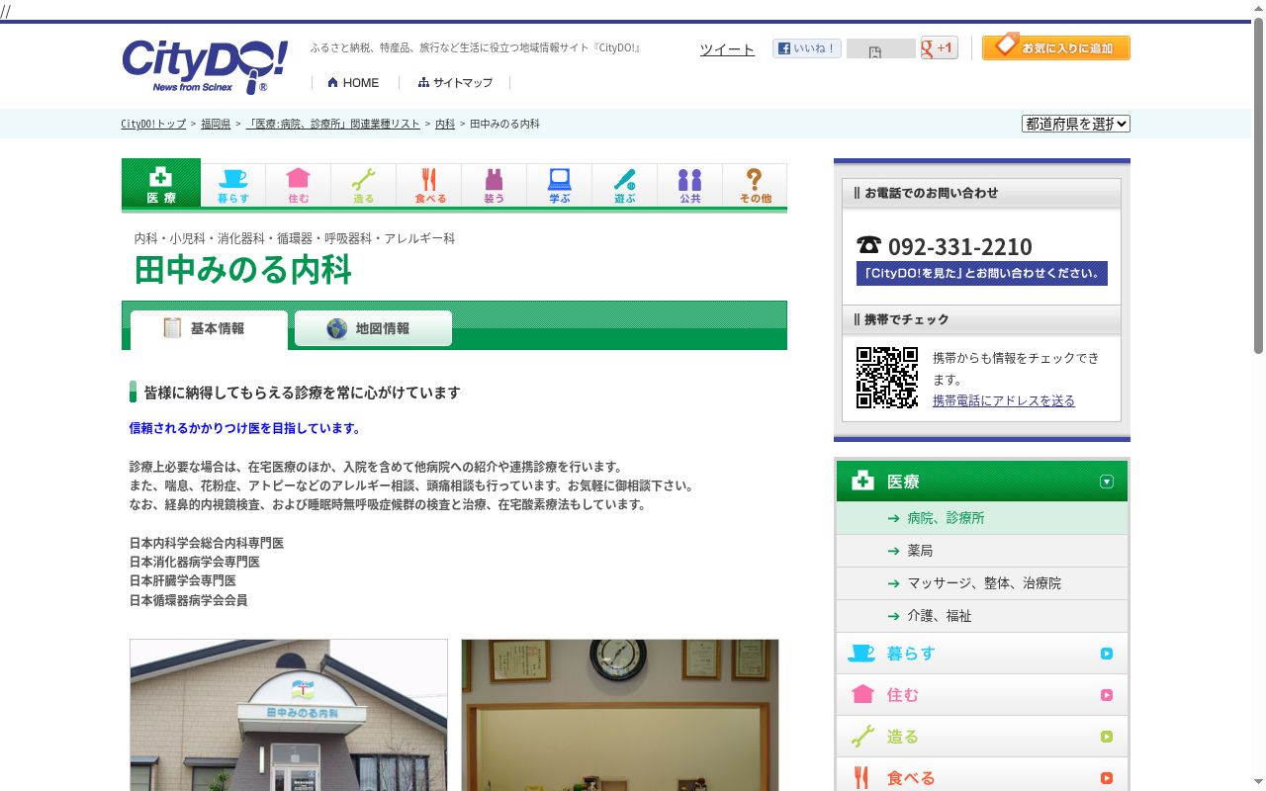1266x791 pixels.
Task: Select the 暮らす cup category icon
Action: click(233, 186)
